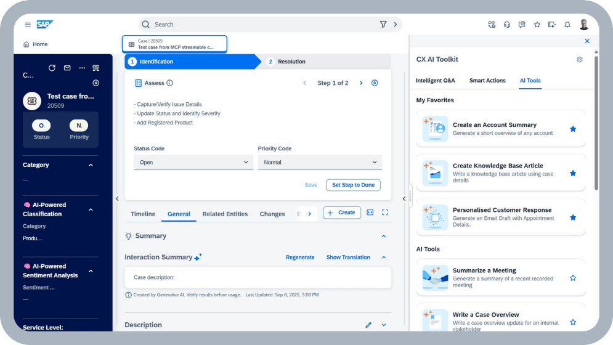Click the header icon left of bell
Screen dimensions: 613x345
552,25
